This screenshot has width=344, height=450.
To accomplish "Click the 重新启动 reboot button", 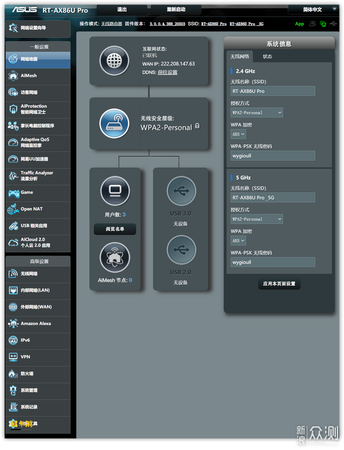I will coord(176,10).
